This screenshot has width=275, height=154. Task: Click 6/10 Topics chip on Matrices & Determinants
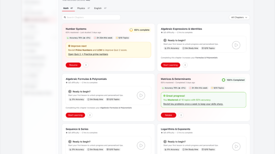pyautogui.click(x=218, y=88)
